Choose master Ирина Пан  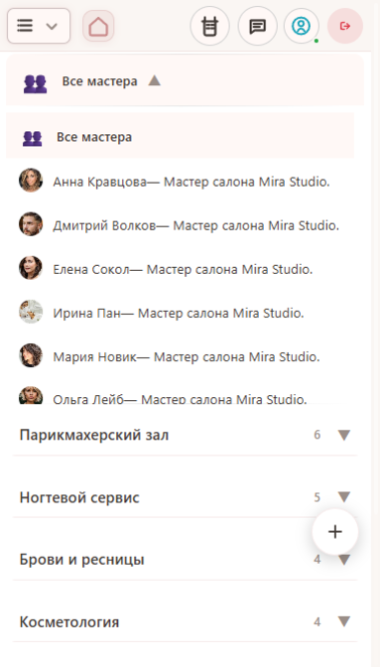[x=180, y=313]
